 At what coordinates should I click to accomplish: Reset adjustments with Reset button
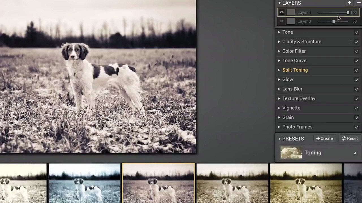coord(350,138)
